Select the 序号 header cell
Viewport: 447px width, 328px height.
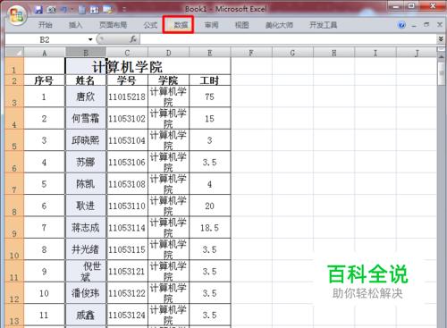44,80
